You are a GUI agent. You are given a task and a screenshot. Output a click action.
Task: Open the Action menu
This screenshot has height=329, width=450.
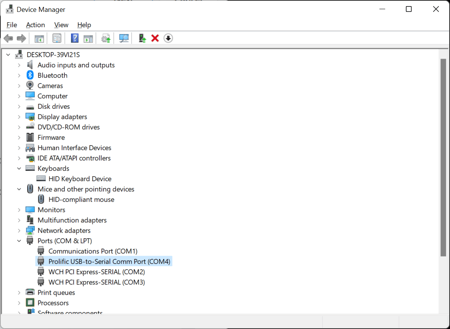point(35,25)
